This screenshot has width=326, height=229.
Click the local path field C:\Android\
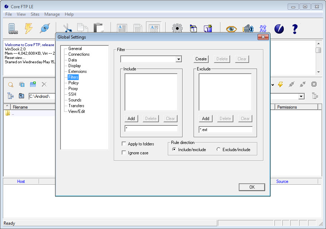tap(42, 96)
